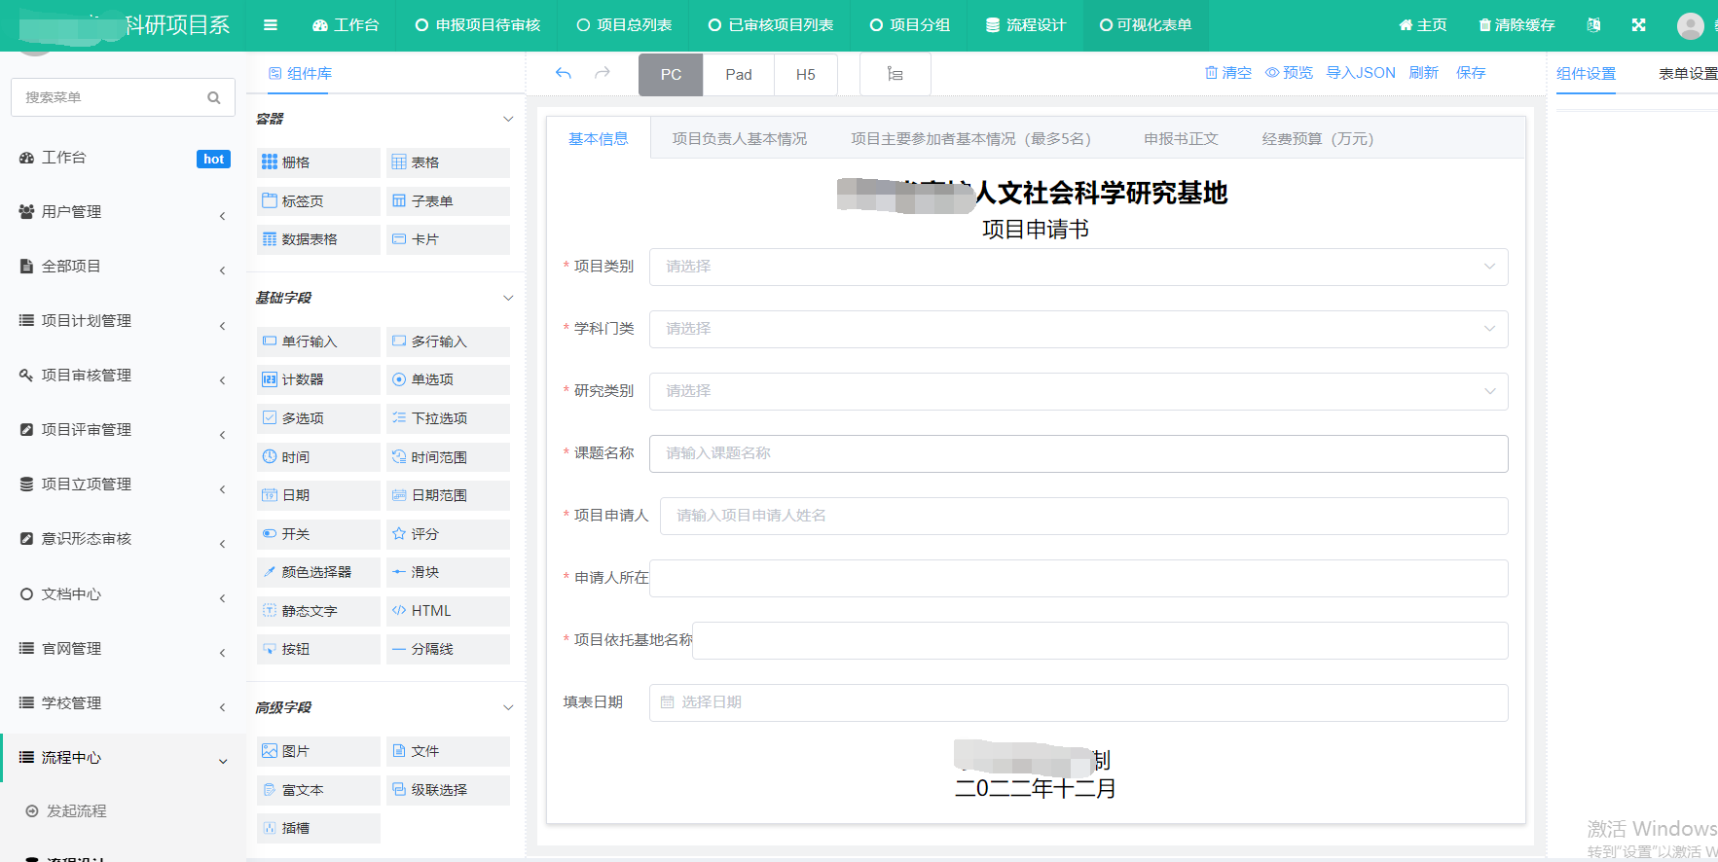The height and width of the screenshot is (862, 1718).
Task: Click the undo arrow icon
Action: [x=564, y=73]
